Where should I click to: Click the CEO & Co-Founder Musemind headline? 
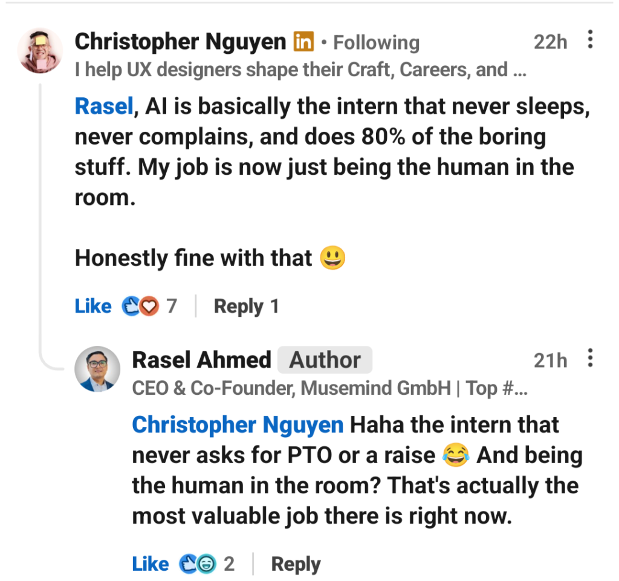pos(329,389)
